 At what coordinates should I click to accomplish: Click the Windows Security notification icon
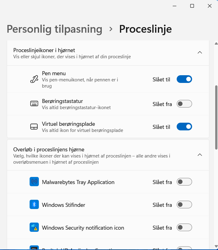click(34, 227)
